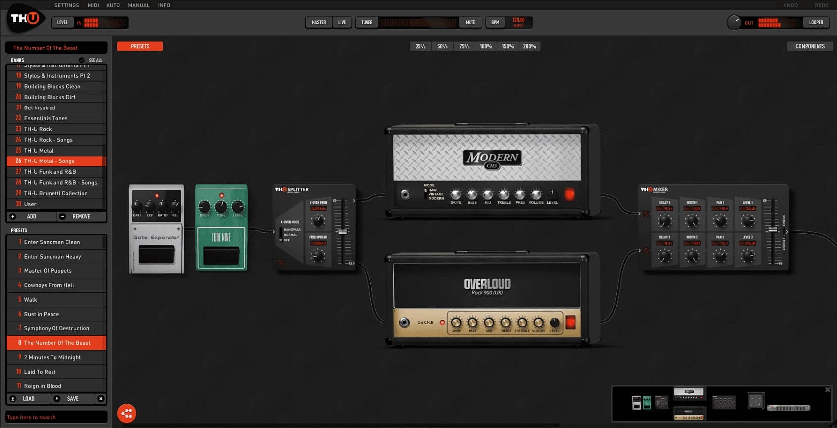This screenshot has width=837, height=428.
Task: Click the Tube Nine pedal footswitch
Action: (x=221, y=256)
